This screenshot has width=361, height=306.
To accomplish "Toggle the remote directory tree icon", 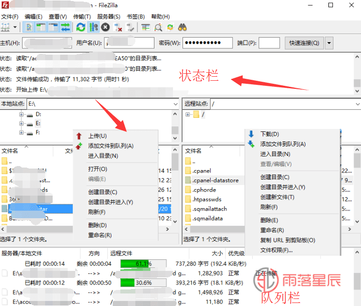I will pos(53,27).
